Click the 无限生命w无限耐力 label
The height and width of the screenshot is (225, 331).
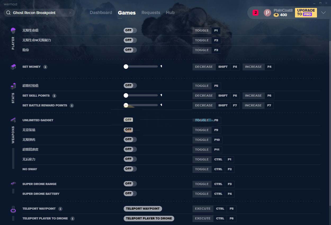click(x=37, y=40)
